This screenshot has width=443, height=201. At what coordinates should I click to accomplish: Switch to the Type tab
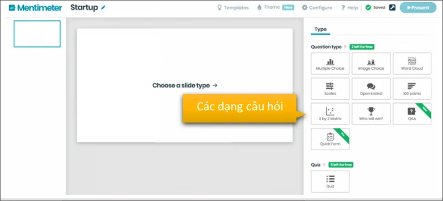coord(321,29)
